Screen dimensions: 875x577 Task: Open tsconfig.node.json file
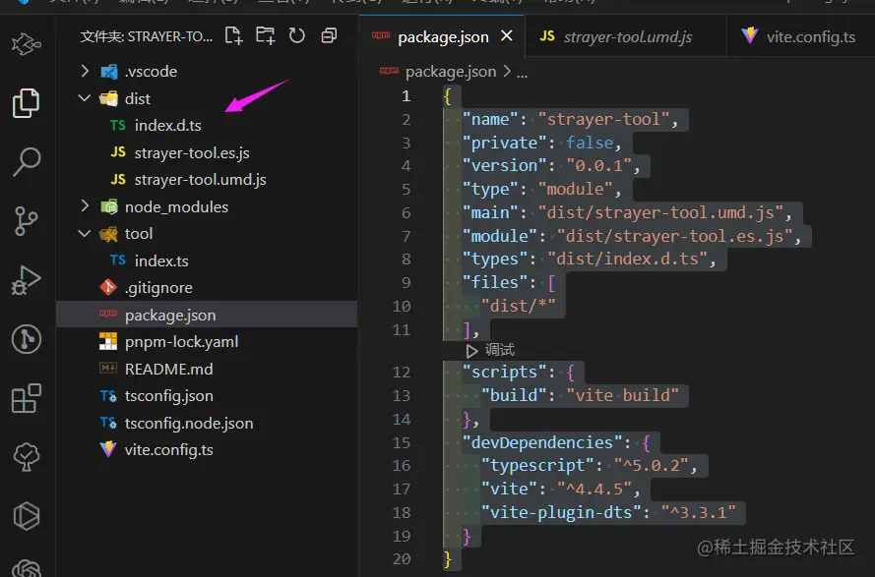coord(207,423)
